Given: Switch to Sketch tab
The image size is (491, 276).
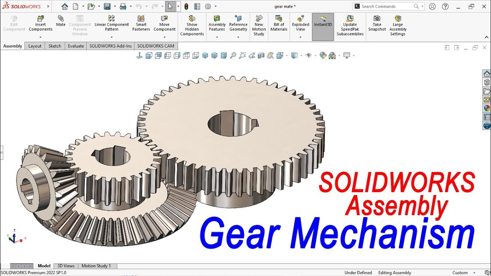Looking at the screenshot, I should [55, 46].
